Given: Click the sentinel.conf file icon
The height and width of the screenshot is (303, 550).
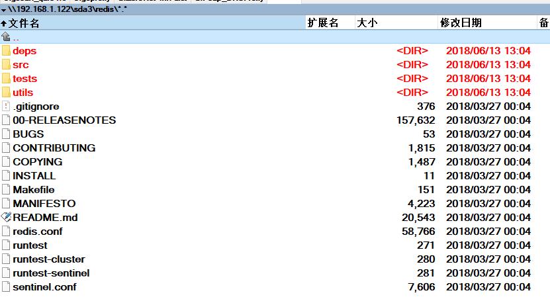Looking at the screenshot, I should pos(6,287).
